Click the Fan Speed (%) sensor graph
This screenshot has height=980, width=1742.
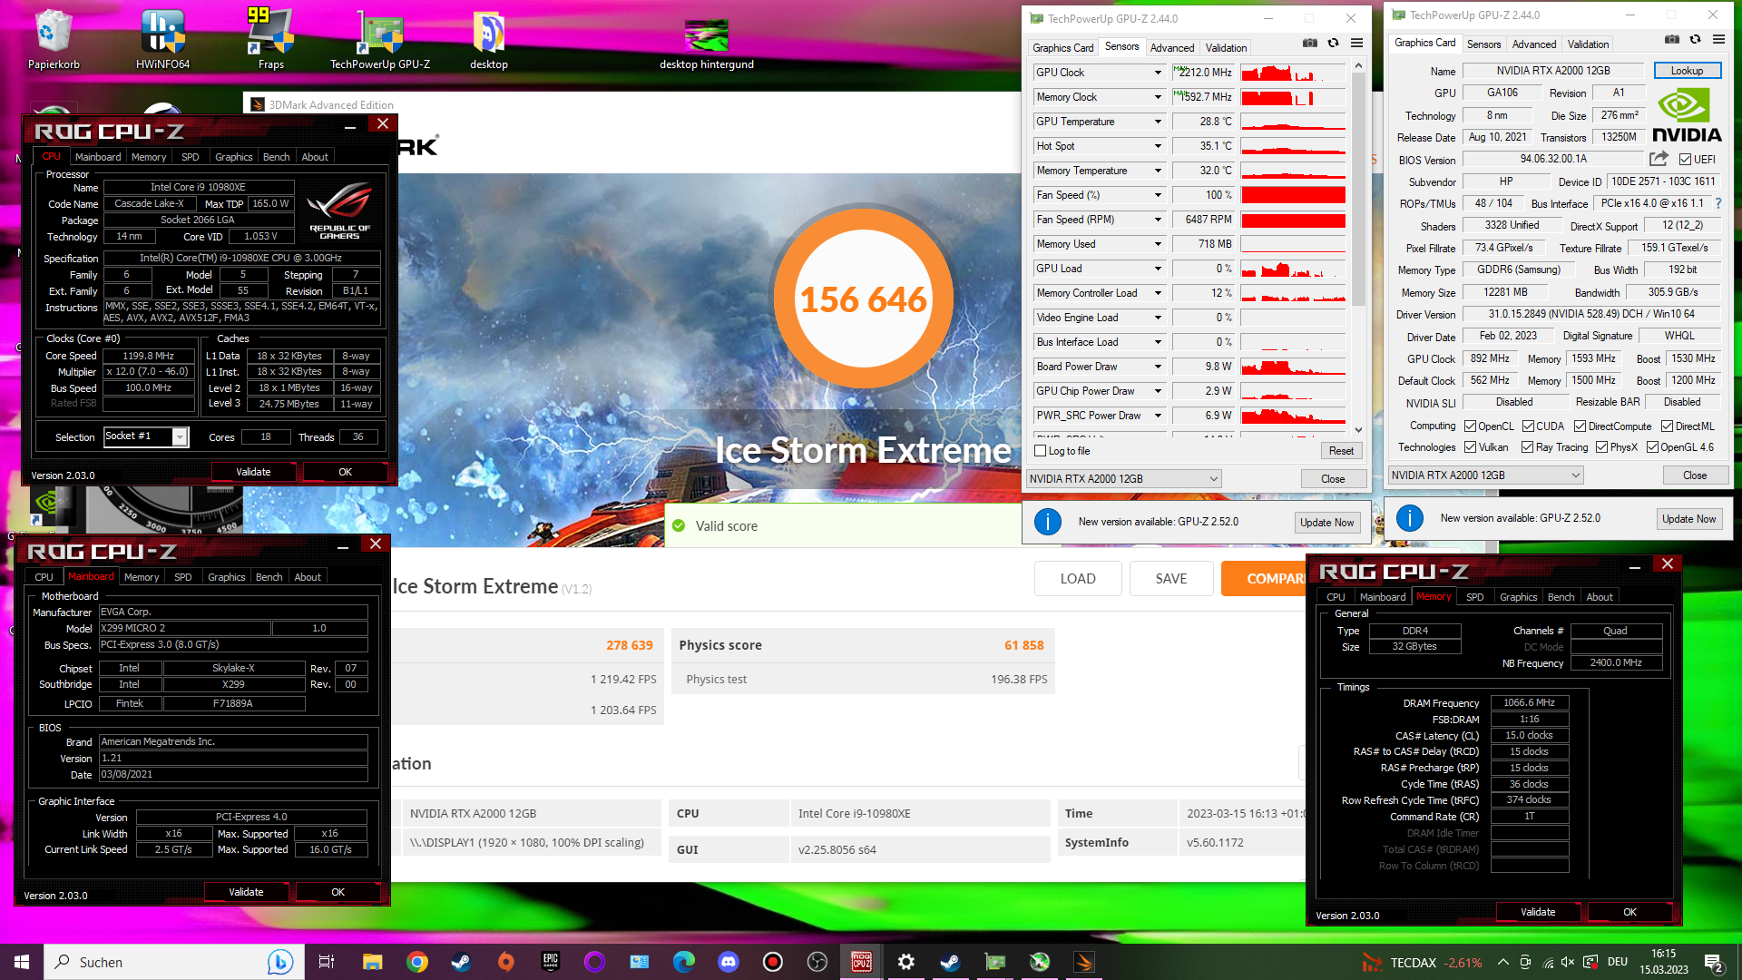point(1293,195)
